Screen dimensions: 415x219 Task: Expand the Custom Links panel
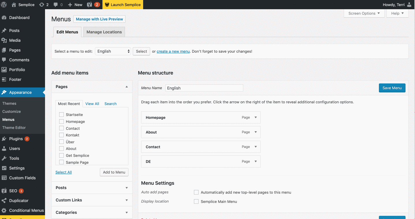[x=92, y=200]
